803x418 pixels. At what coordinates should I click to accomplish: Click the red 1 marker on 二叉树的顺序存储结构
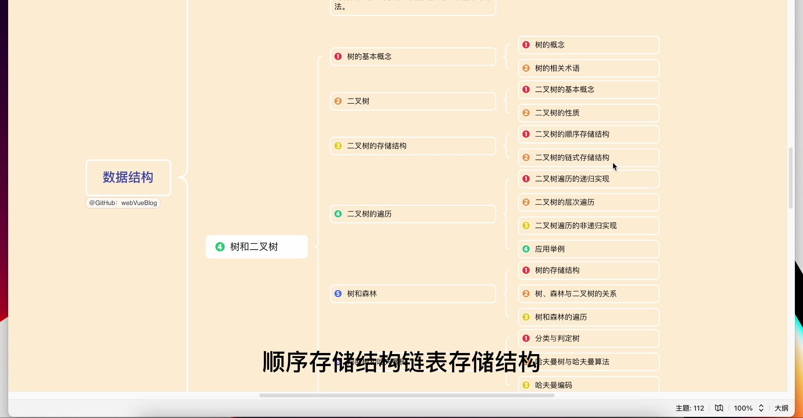pos(526,134)
